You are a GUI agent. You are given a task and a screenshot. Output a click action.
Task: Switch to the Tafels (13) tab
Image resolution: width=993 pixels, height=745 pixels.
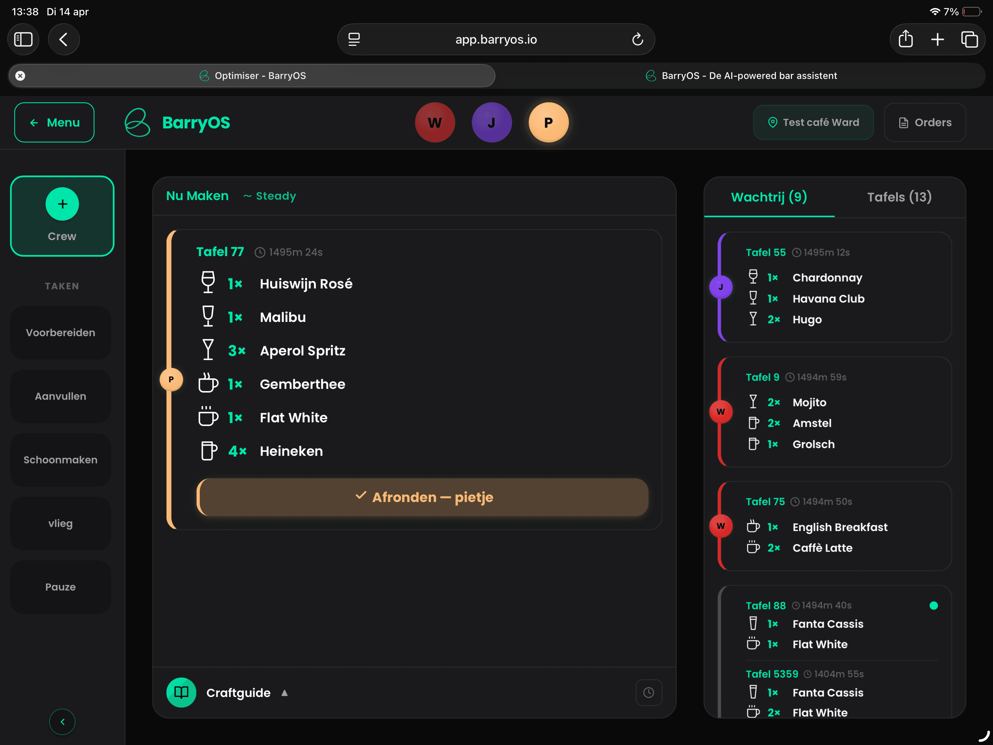click(x=899, y=197)
